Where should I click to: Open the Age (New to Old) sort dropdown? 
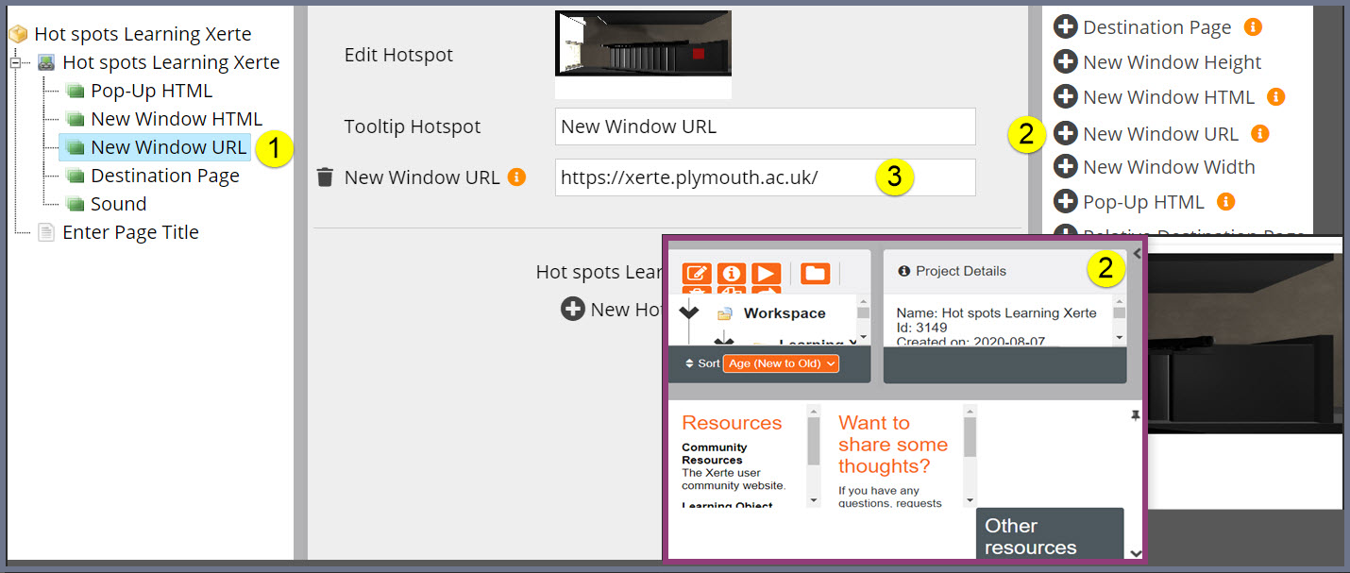(x=780, y=363)
